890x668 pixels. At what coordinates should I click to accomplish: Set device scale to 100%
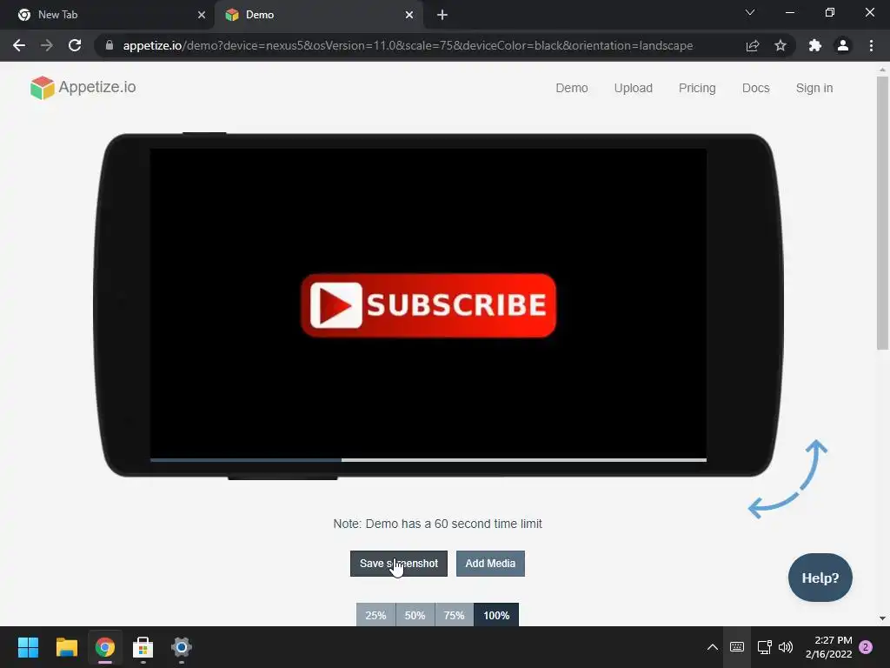tap(496, 615)
